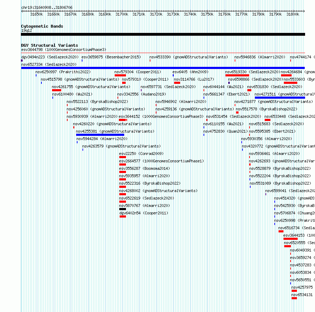Select nsv5595385 (Ebert2021) label
The image size is (315, 312).
[x=272, y=131]
